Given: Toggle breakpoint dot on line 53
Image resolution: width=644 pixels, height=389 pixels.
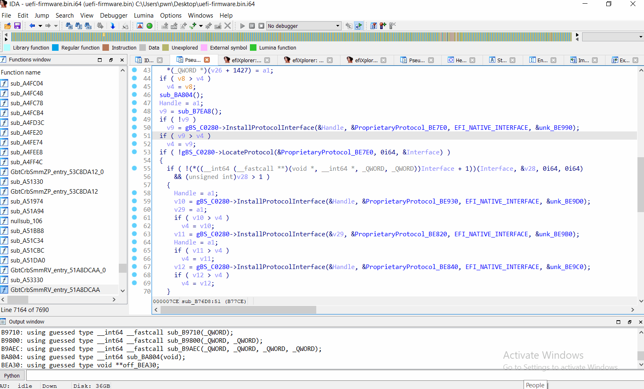Looking at the screenshot, I should coord(134,152).
